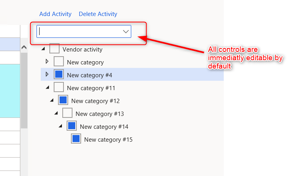Expand the New category #4 node
The image size is (299, 176).
tap(47, 74)
